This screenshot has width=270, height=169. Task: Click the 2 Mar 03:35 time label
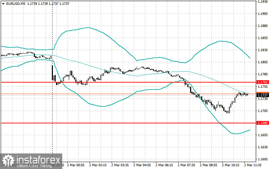tap(120, 165)
